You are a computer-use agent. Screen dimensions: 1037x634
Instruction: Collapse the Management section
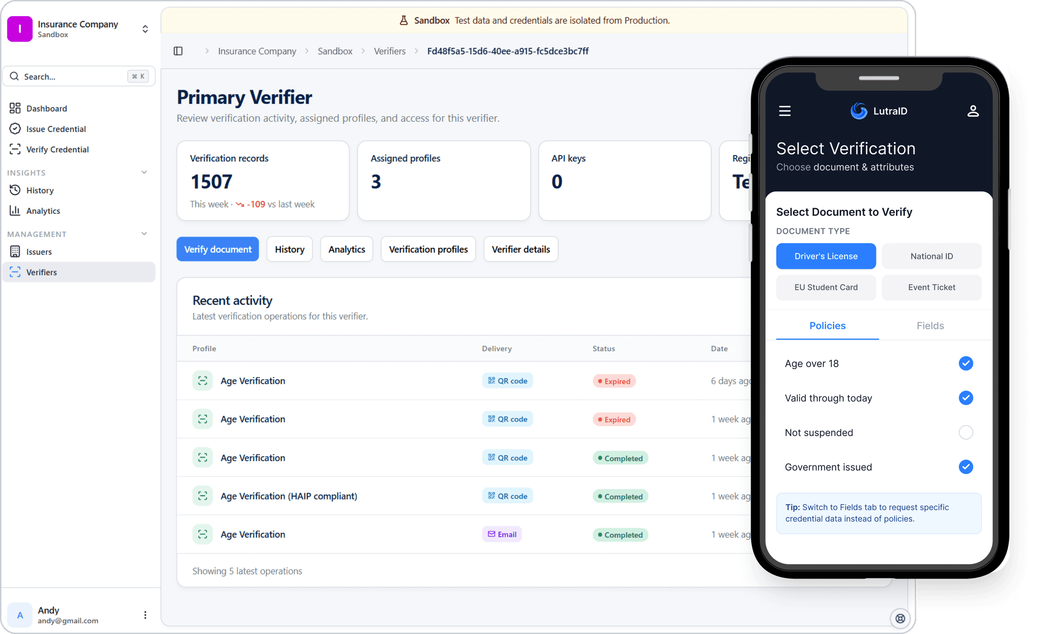point(144,234)
